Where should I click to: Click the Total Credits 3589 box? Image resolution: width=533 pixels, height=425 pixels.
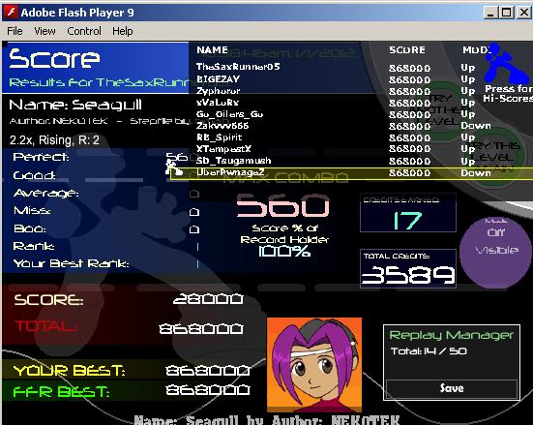pyautogui.click(x=408, y=268)
